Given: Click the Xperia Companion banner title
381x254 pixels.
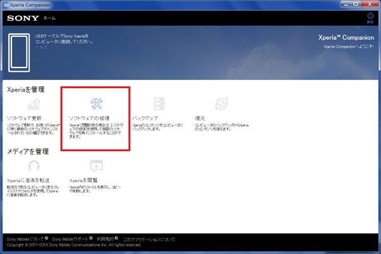Looking at the screenshot, I should click(x=346, y=37).
